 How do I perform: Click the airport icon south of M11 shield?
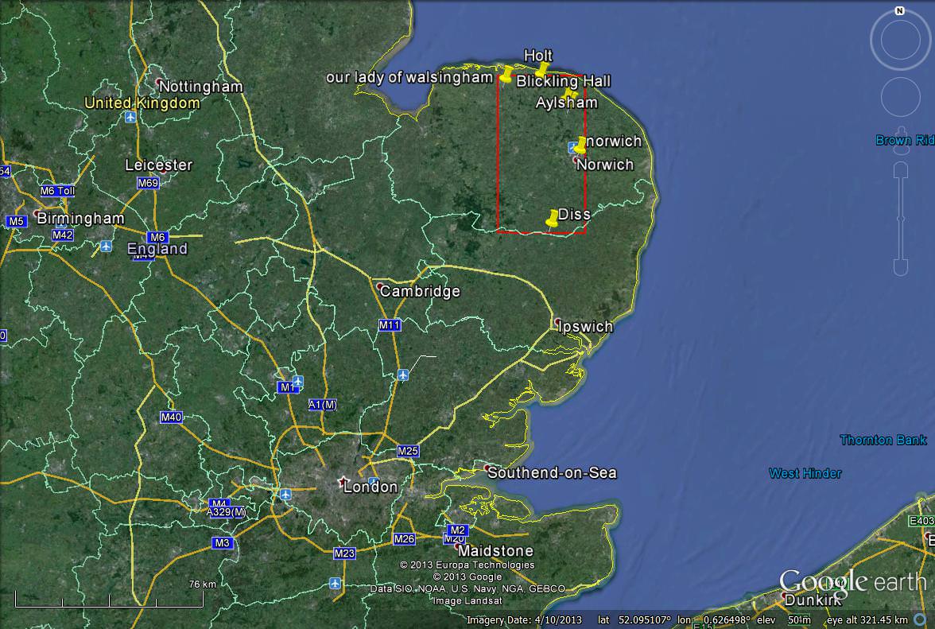(x=403, y=375)
